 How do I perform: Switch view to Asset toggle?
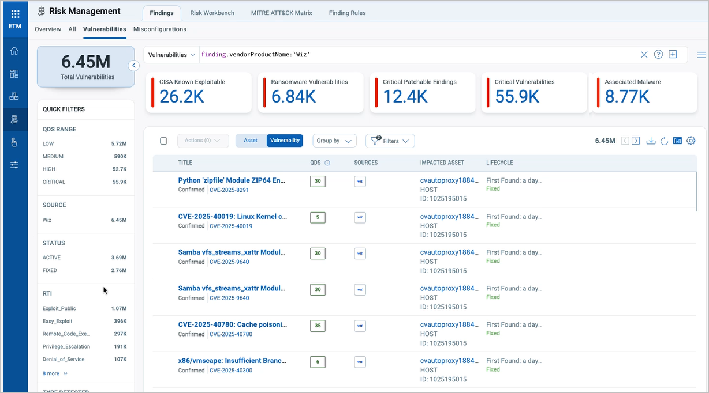pos(251,141)
